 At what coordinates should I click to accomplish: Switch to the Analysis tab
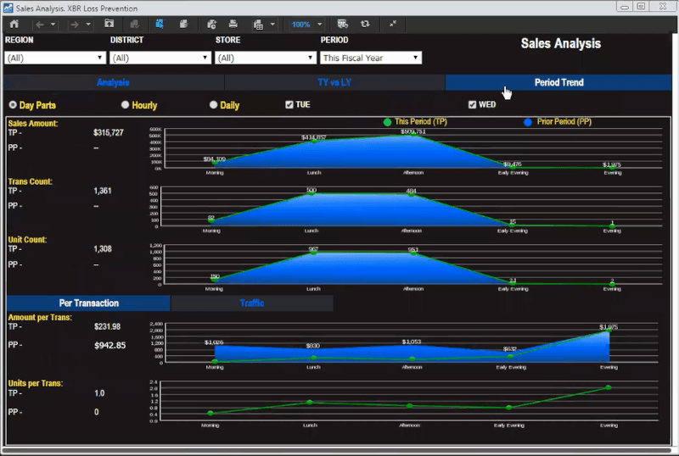tap(113, 82)
